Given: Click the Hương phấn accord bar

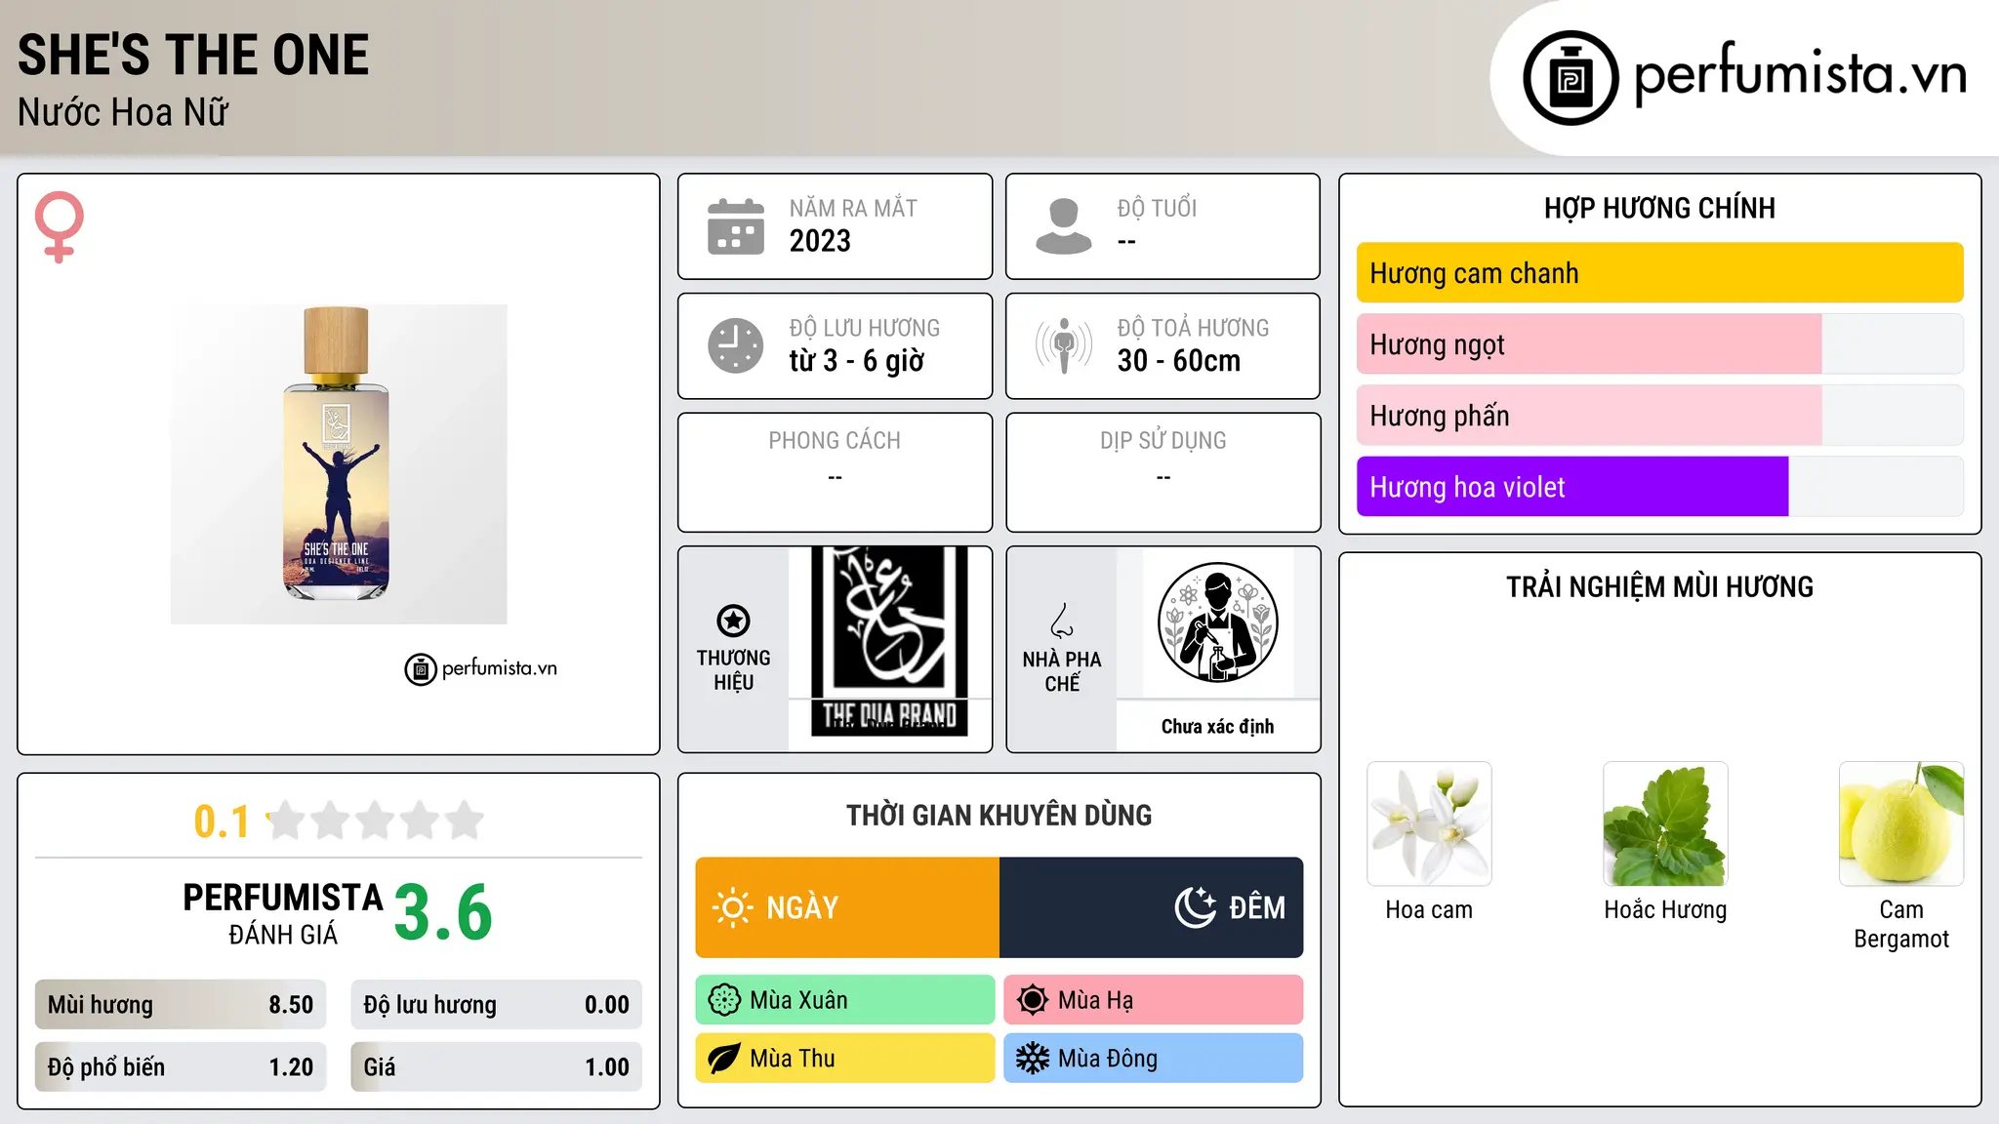Looking at the screenshot, I should pyautogui.click(x=1659, y=416).
